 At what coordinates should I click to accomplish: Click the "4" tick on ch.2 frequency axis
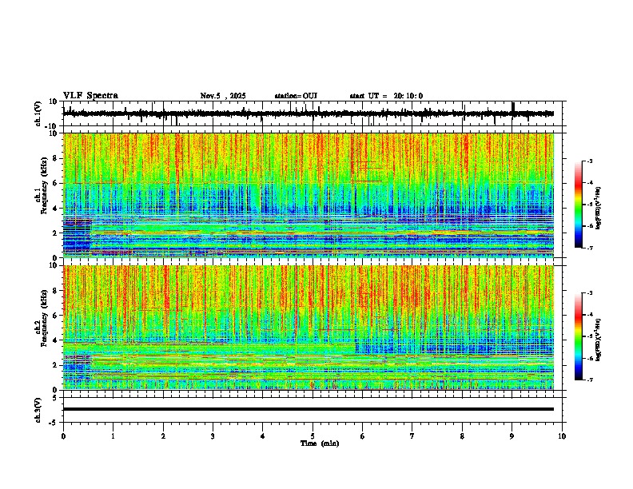[55, 340]
